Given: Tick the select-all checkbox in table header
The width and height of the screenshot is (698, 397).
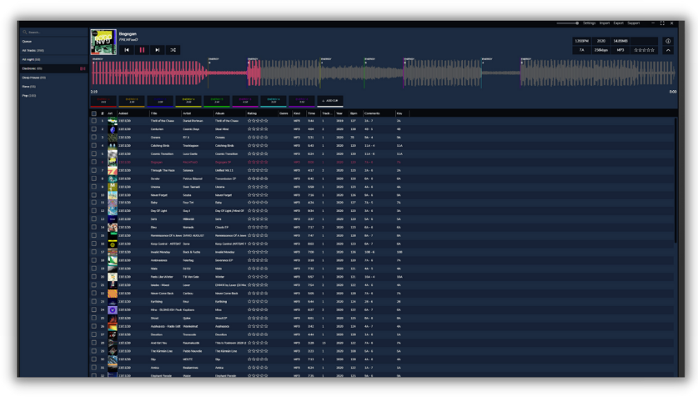Looking at the screenshot, I should (x=94, y=113).
